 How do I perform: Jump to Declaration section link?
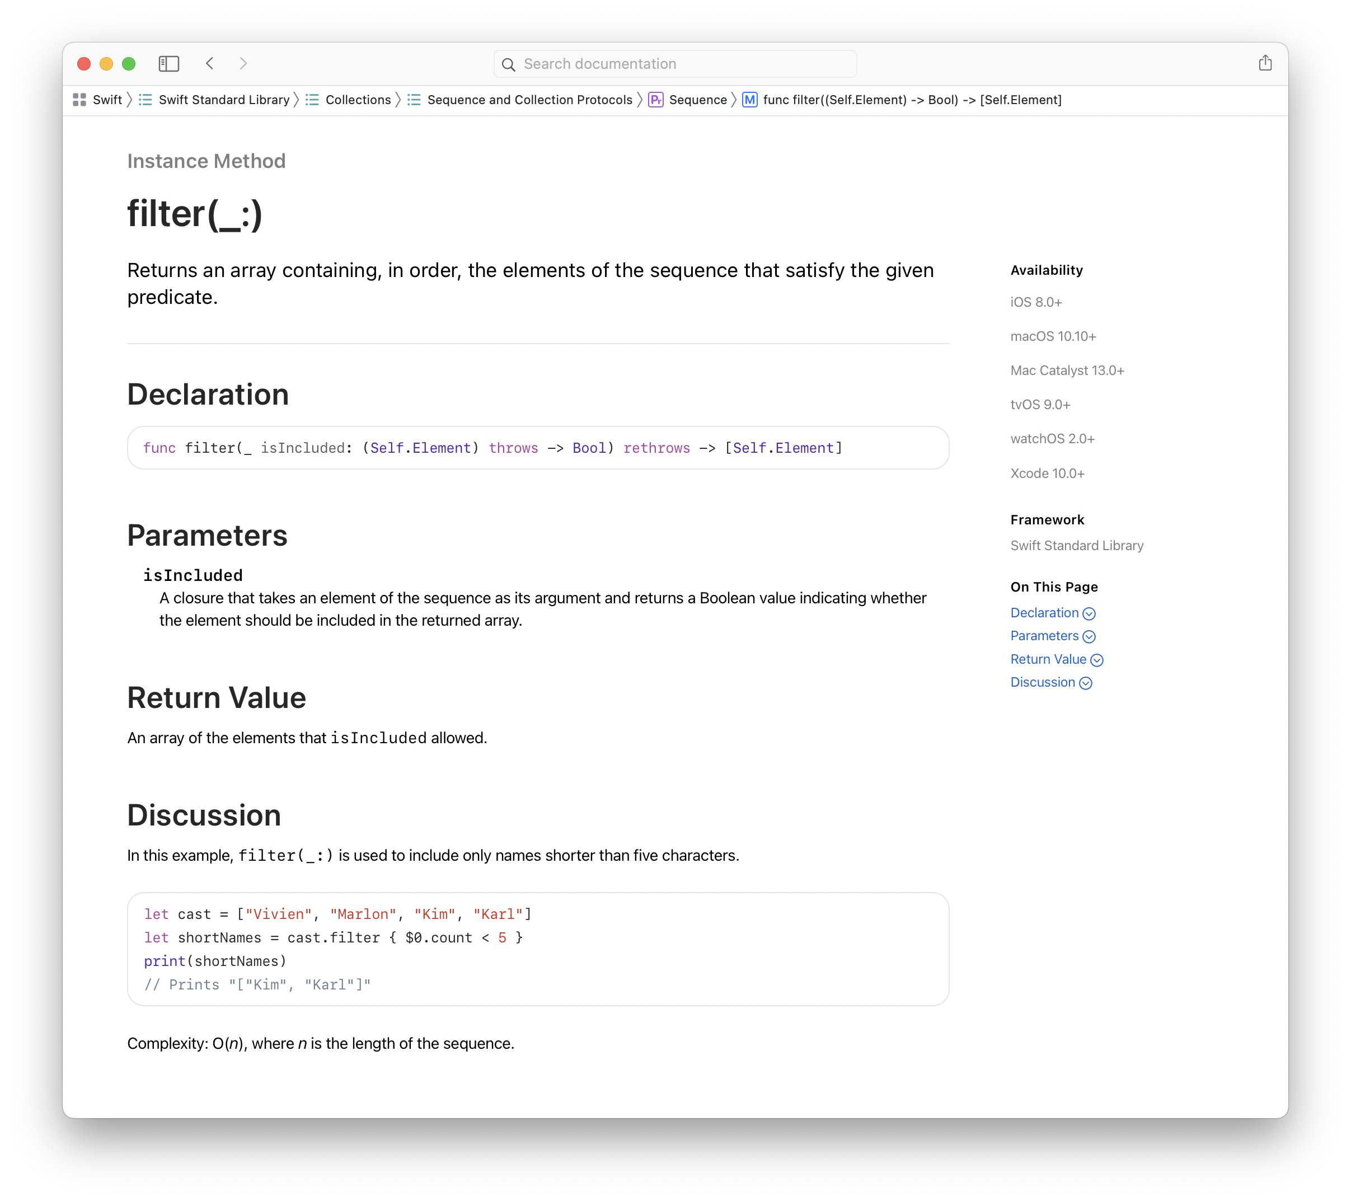point(1044,613)
